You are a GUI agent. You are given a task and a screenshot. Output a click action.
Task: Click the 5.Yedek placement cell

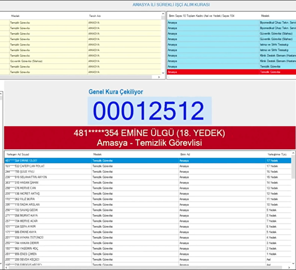pyautogui.click(x=278, y=232)
